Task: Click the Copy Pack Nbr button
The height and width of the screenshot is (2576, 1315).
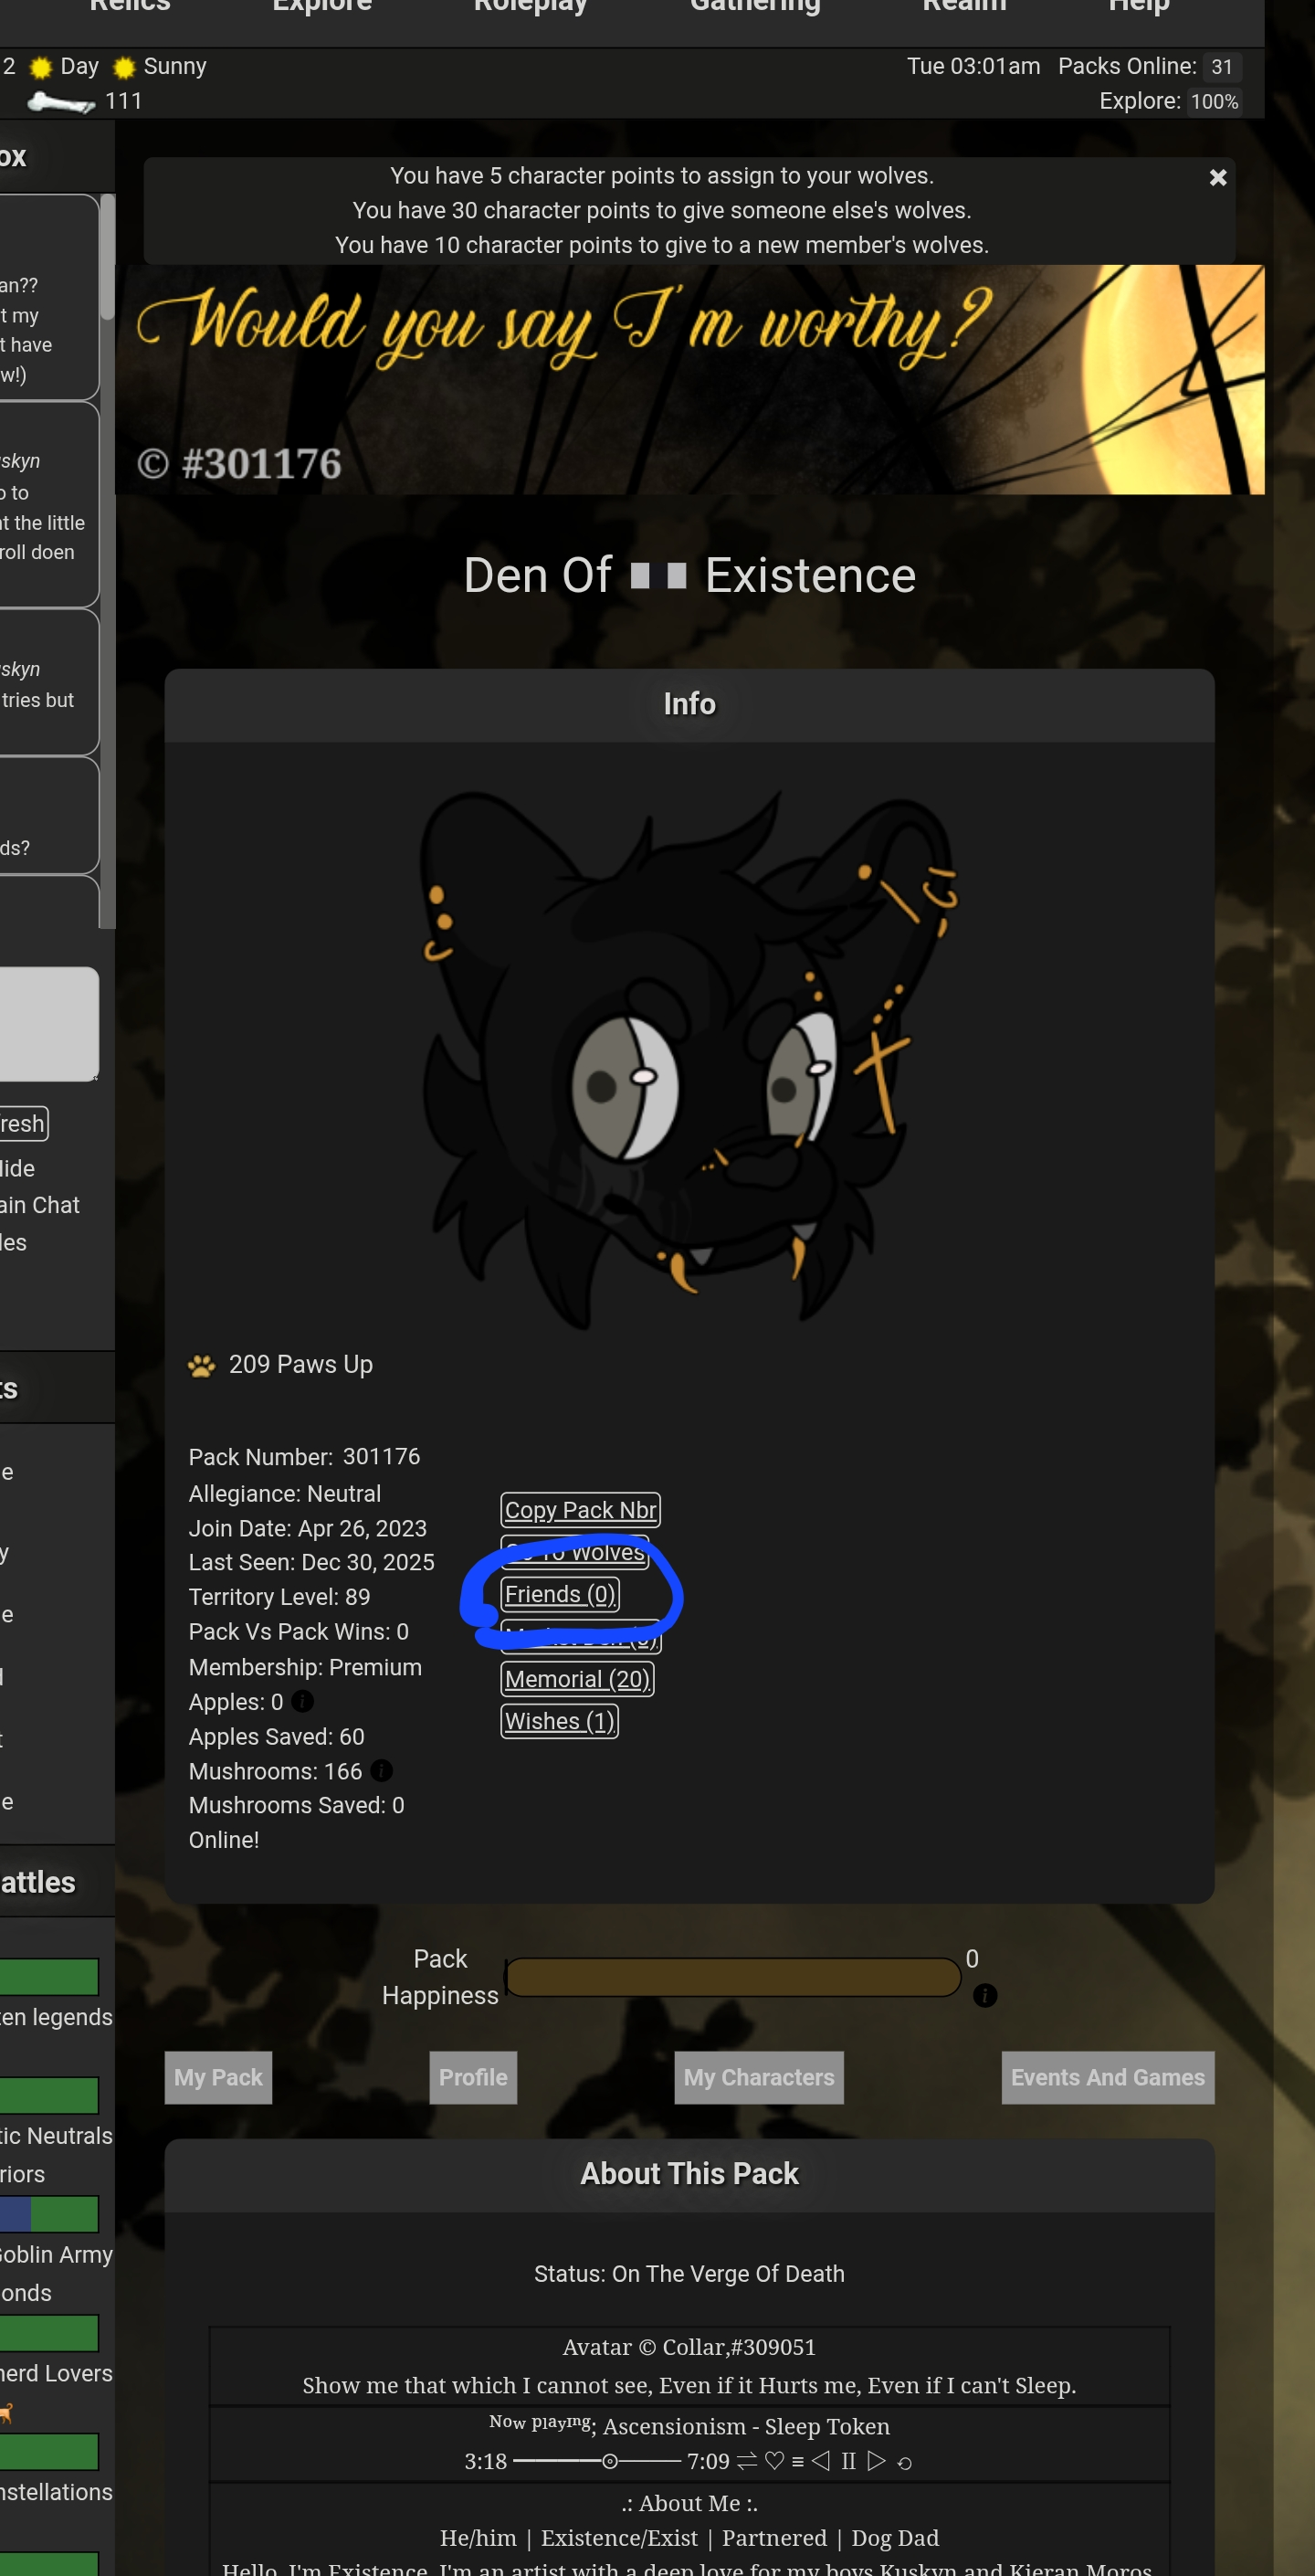Action: tap(580, 1510)
